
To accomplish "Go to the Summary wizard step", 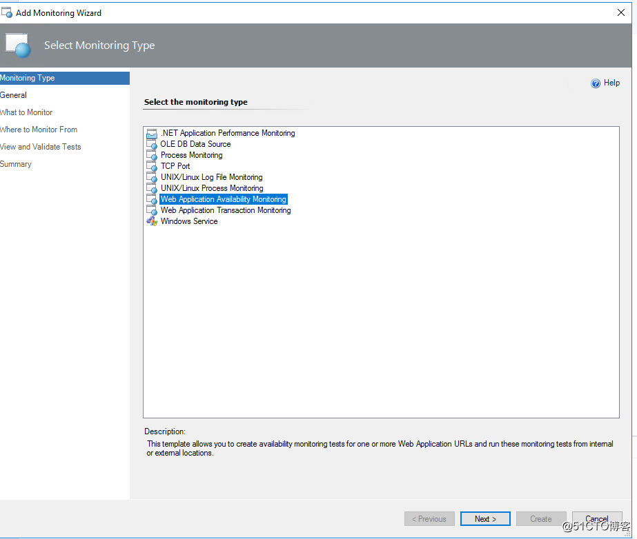I will (x=16, y=164).
